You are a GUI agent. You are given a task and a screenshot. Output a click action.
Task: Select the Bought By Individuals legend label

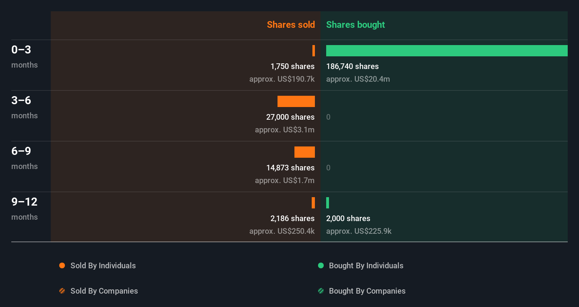[x=366, y=265]
